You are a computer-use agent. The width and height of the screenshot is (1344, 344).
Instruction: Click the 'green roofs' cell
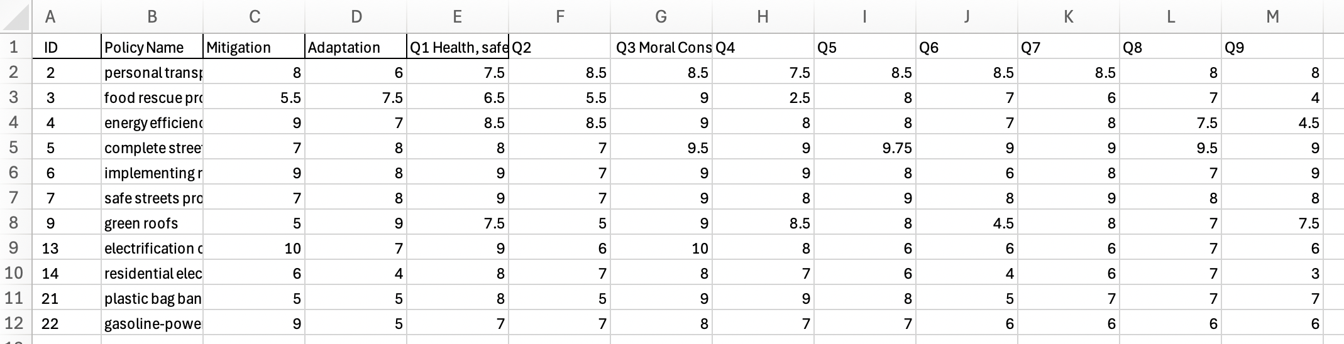coord(151,223)
